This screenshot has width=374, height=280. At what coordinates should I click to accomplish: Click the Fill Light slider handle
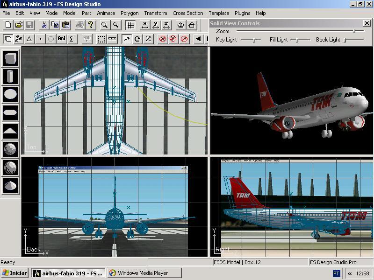[x=297, y=40]
